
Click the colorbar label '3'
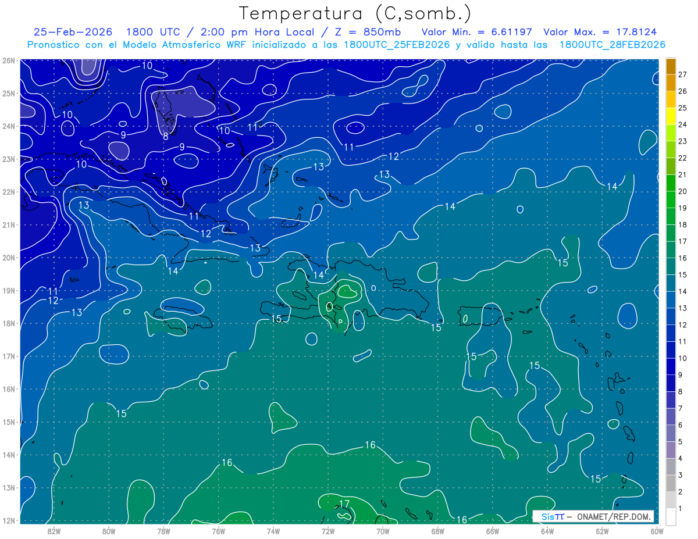click(x=681, y=475)
